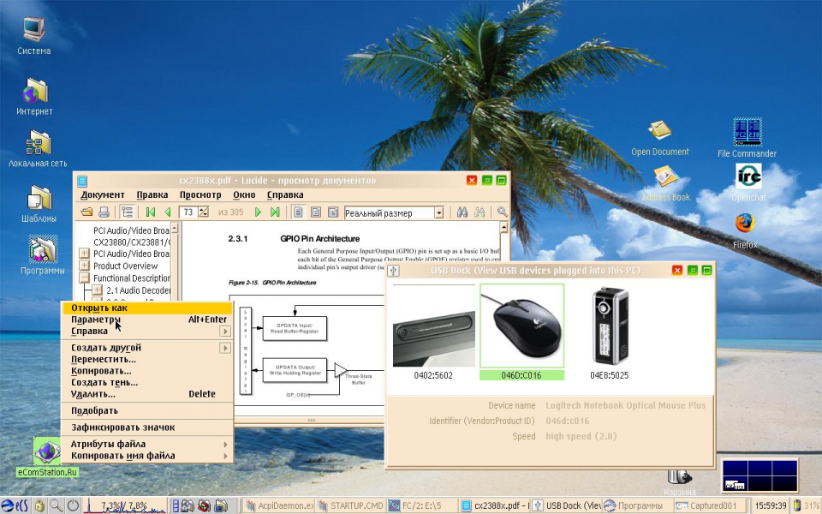Open the Firefox desktop icon
This screenshot has height=514, width=822.
point(745,224)
